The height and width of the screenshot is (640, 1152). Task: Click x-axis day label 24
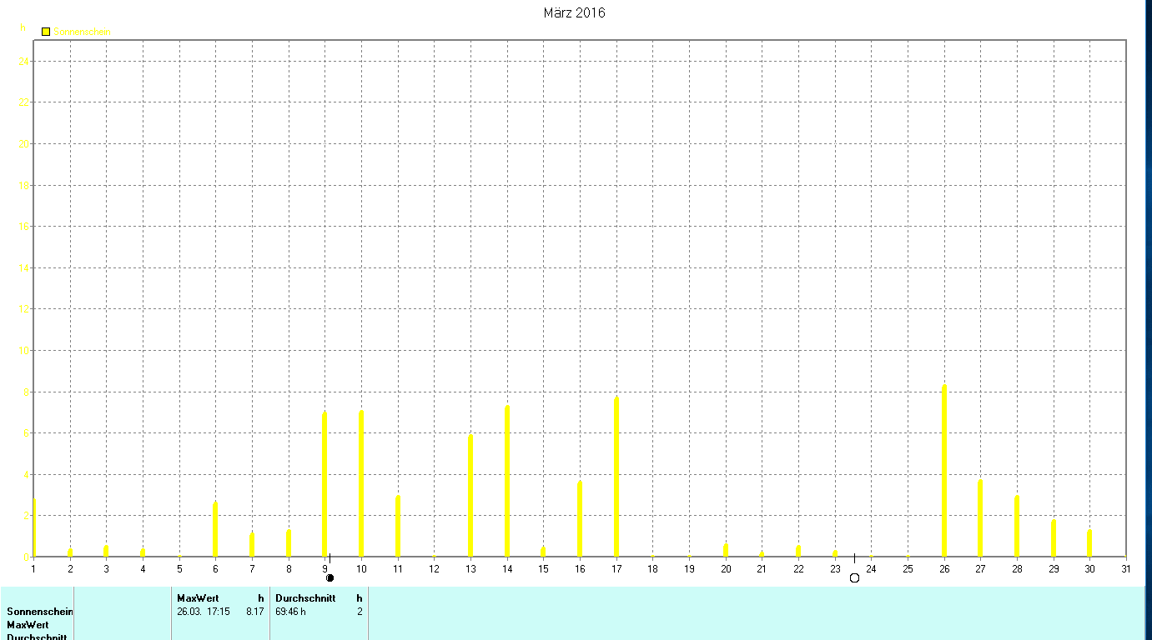(871, 569)
